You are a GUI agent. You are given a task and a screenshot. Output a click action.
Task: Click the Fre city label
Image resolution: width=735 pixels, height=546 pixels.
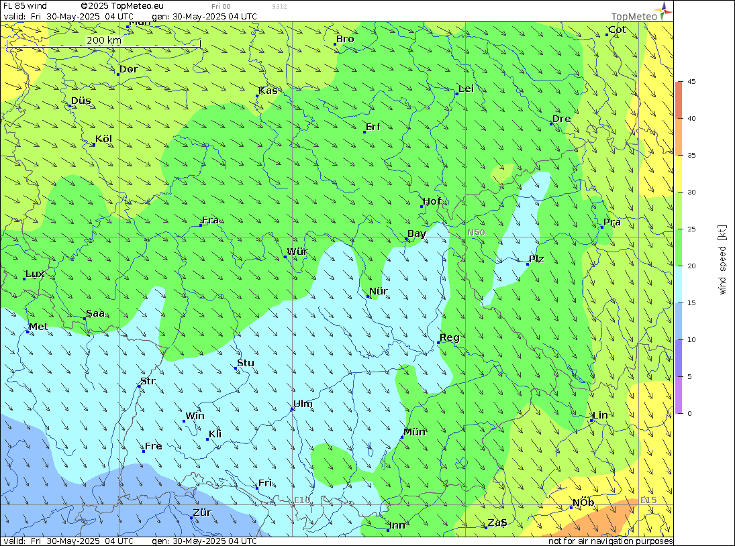(x=153, y=446)
